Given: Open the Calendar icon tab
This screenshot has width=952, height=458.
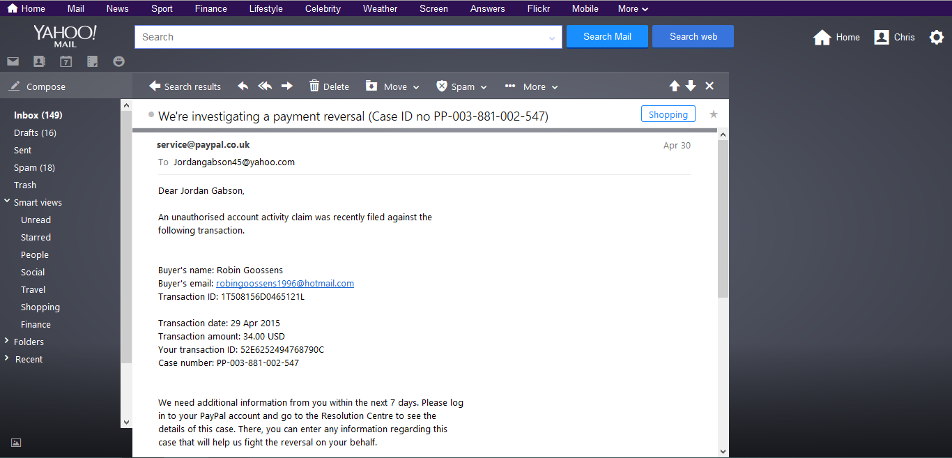Looking at the screenshot, I should 66,61.
